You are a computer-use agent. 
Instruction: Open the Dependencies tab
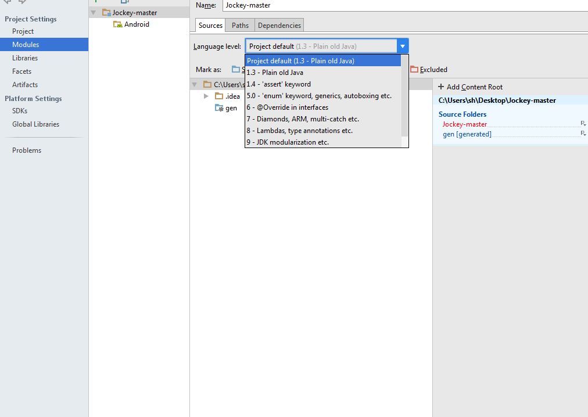coord(279,26)
